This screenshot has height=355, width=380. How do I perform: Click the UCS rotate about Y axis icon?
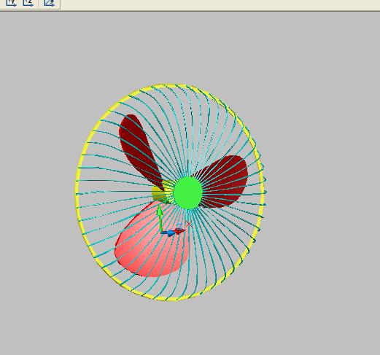(x=11, y=3)
